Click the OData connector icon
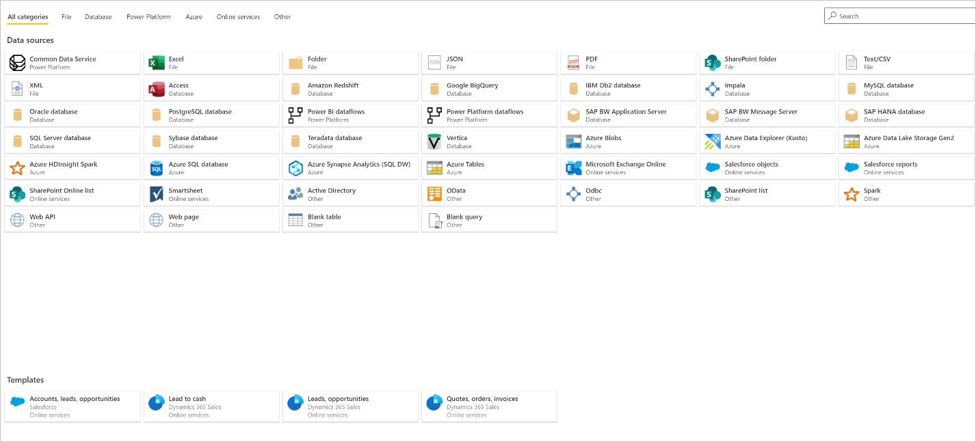The width and height of the screenshot is (976, 442). coord(434,195)
